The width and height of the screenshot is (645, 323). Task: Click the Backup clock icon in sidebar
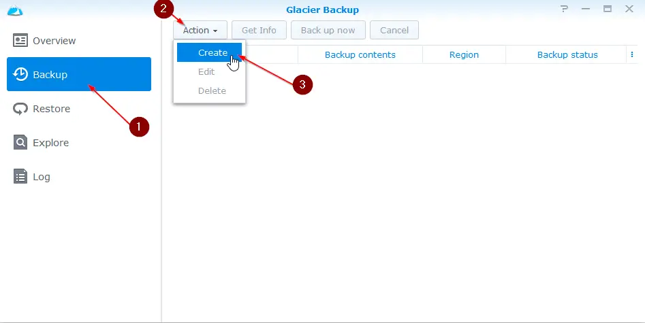coord(20,74)
